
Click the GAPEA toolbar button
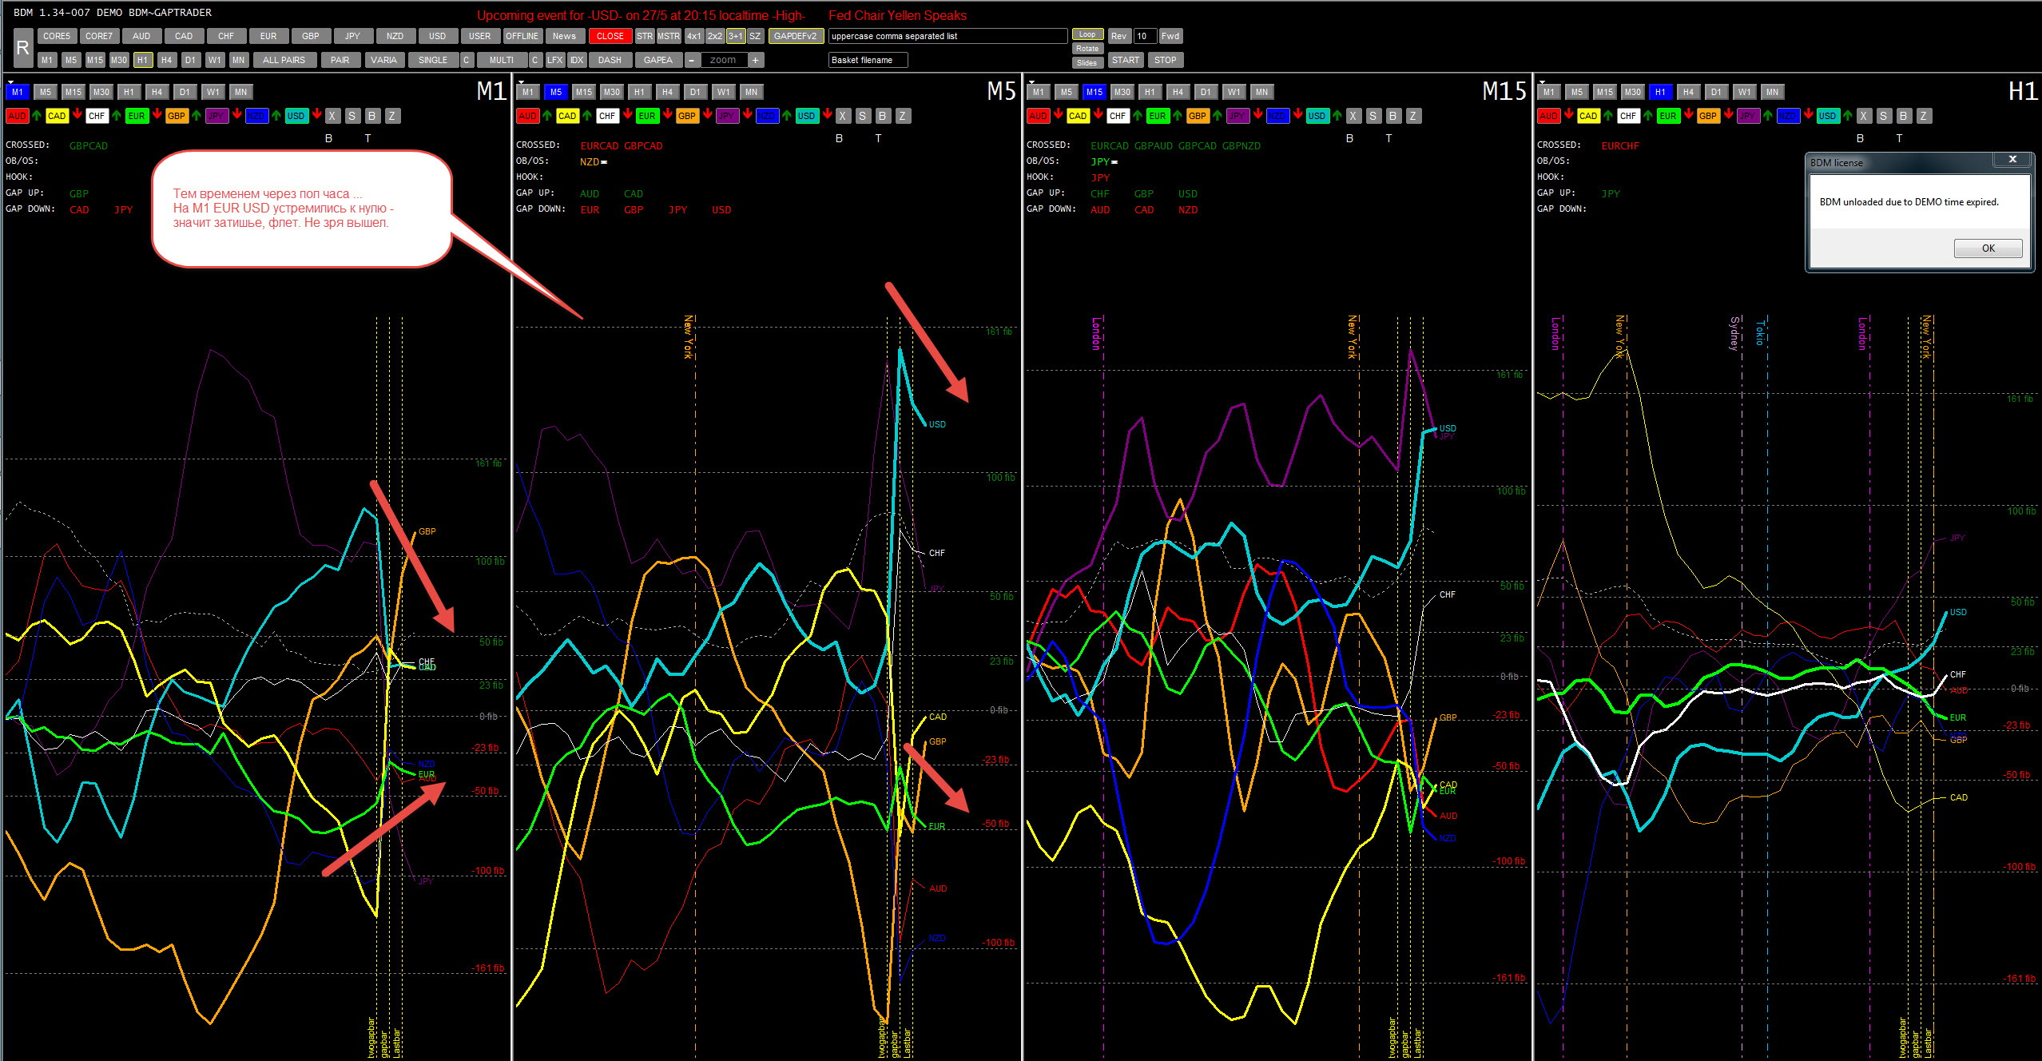(x=658, y=60)
